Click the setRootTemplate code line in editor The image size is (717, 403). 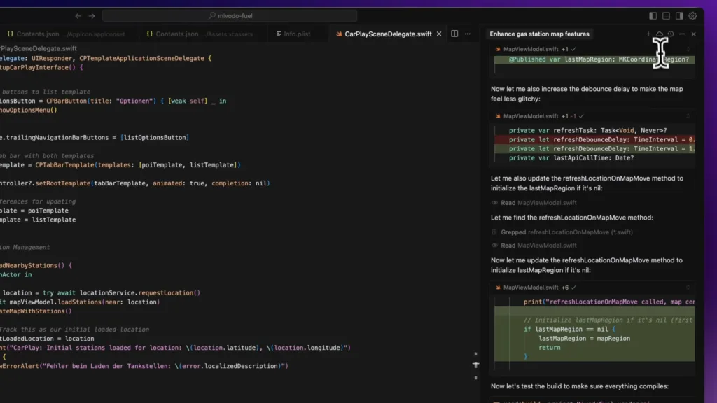pos(135,183)
